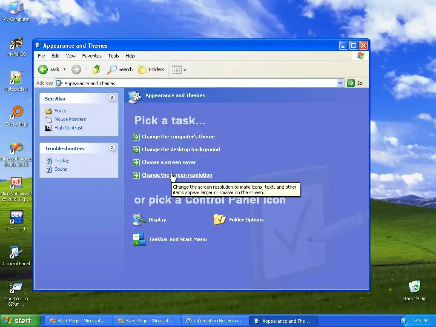Open the Edit menu
The image size is (436, 327).
[x=55, y=56]
